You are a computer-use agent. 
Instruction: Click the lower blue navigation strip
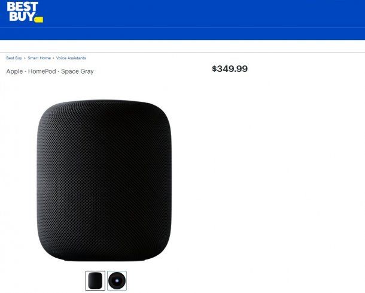182,34
